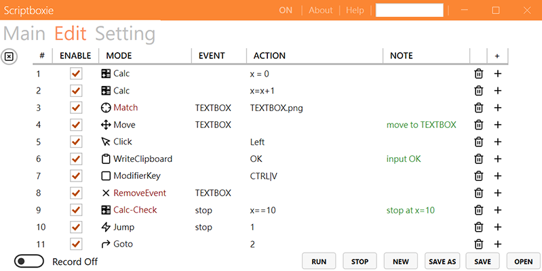Add a row after the Goto row
The width and height of the screenshot is (542, 271).
pyautogui.click(x=498, y=244)
